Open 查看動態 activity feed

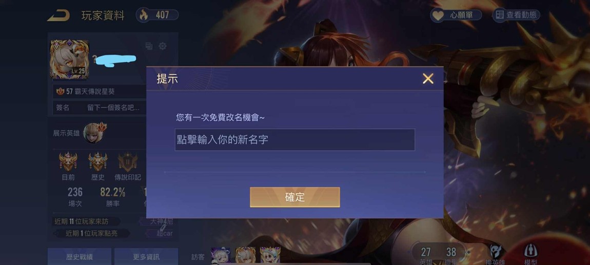[x=516, y=15]
